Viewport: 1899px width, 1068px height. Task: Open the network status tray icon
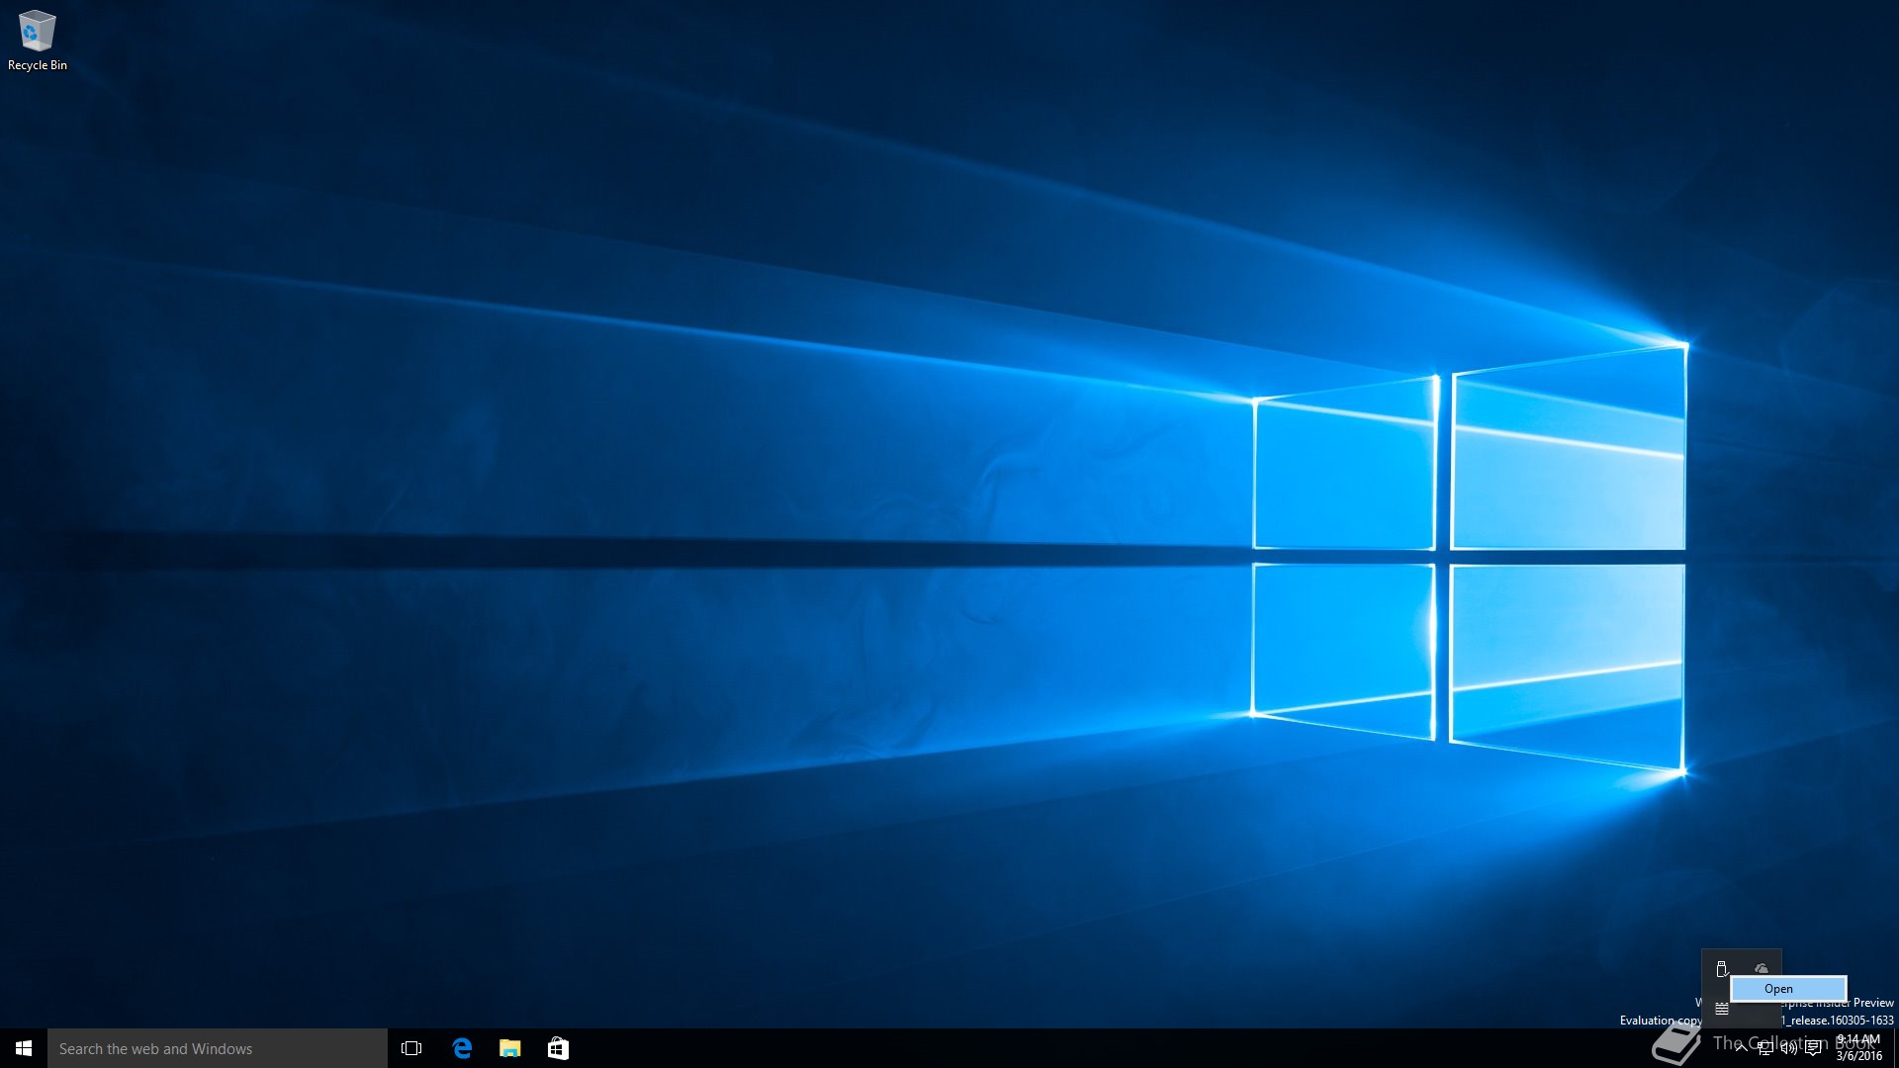[x=1765, y=1048]
